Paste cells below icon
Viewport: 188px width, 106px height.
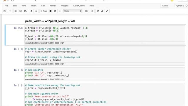click(26, 11)
